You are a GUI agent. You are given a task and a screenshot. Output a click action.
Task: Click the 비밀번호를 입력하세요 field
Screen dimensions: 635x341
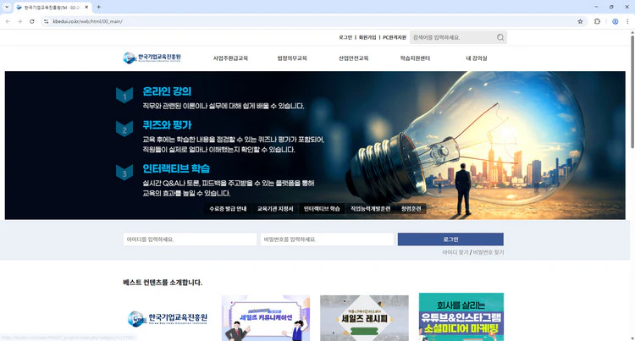pos(327,239)
